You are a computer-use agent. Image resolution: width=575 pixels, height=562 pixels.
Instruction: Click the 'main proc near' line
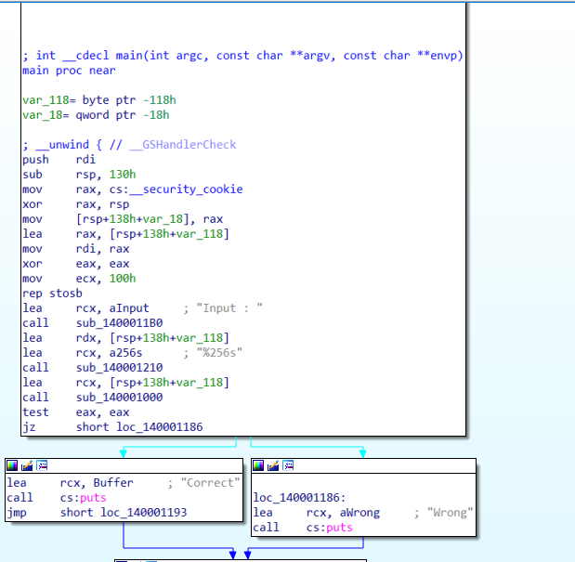(69, 71)
